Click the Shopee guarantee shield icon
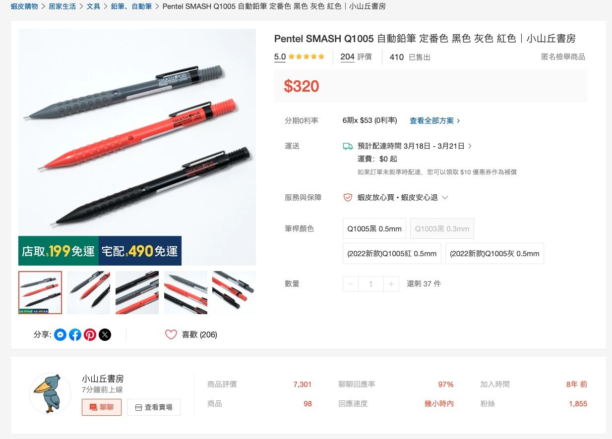This screenshot has width=612, height=439. point(348,197)
